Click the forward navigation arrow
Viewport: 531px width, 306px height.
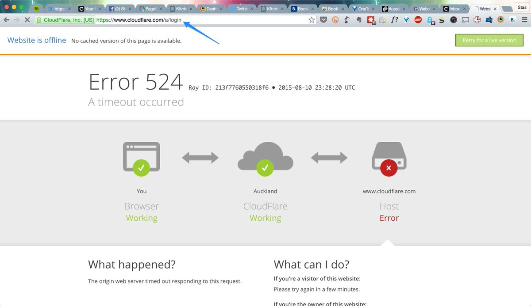[17, 20]
